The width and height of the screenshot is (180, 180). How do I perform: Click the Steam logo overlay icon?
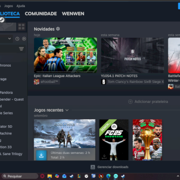coord(2,20)
